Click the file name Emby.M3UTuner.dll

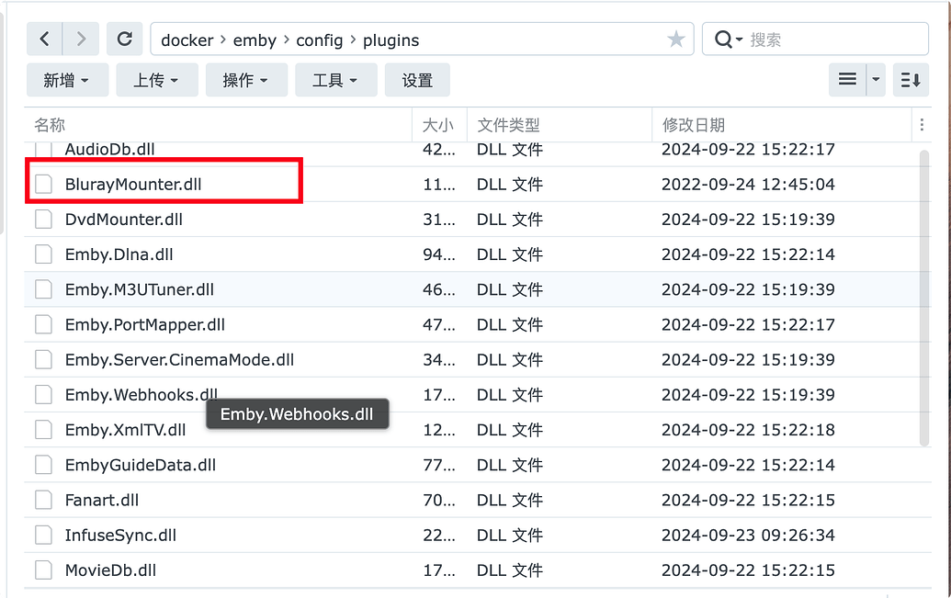click(x=140, y=290)
